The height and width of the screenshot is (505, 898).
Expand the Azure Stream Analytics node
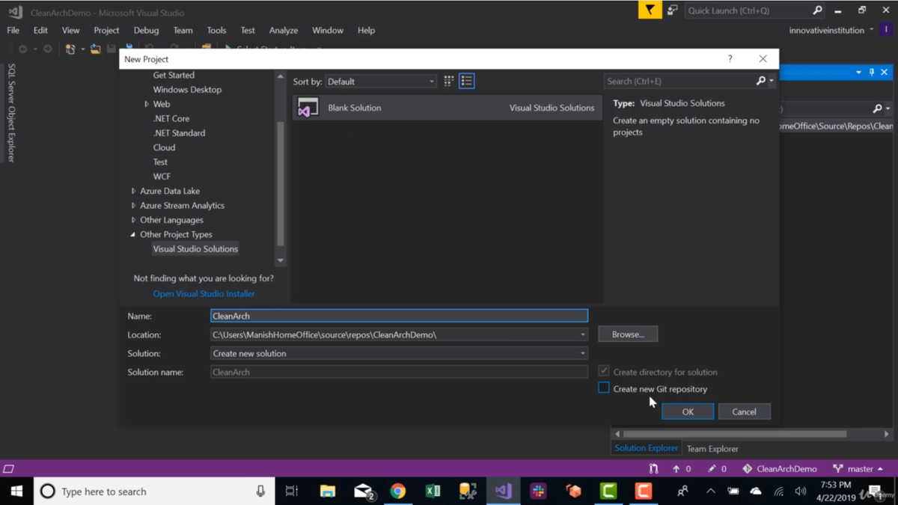(134, 206)
